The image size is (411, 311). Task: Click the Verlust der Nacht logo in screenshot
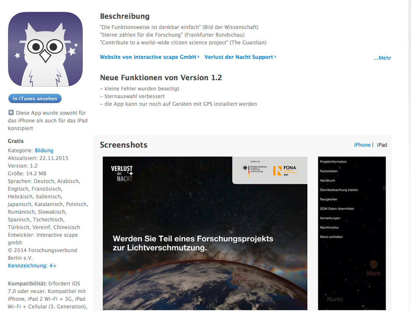tap(122, 173)
